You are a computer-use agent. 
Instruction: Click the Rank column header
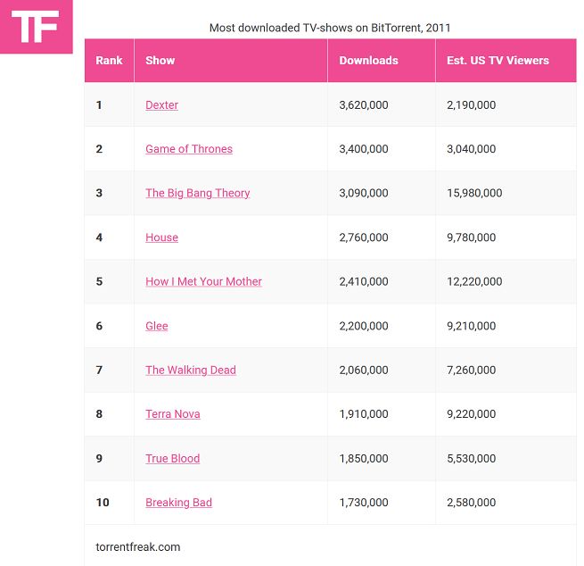pyautogui.click(x=109, y=61)
